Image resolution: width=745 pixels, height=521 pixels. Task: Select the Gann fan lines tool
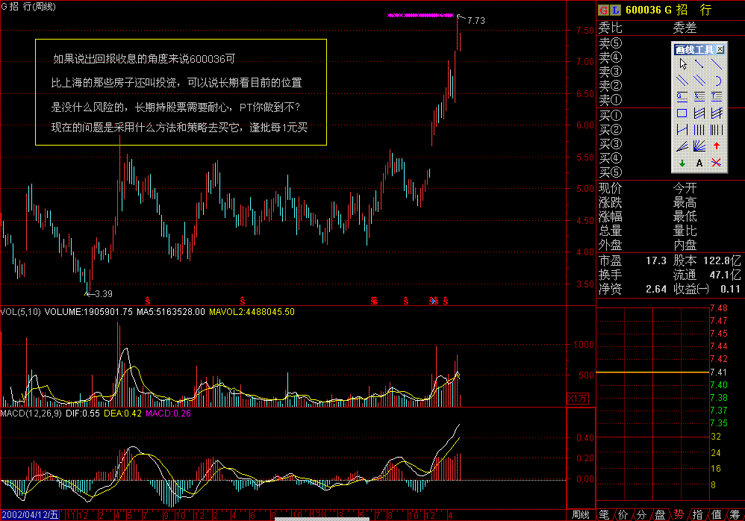[x=699, y=146]
